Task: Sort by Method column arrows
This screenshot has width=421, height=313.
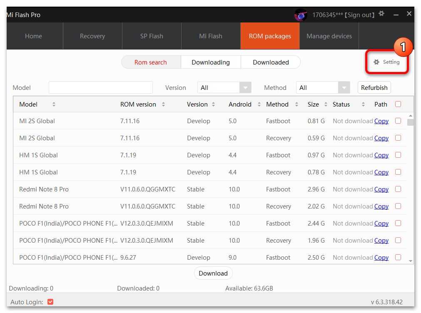Action: 296,104
